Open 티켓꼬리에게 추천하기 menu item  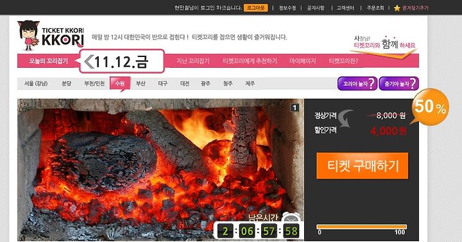coord(250,61)
